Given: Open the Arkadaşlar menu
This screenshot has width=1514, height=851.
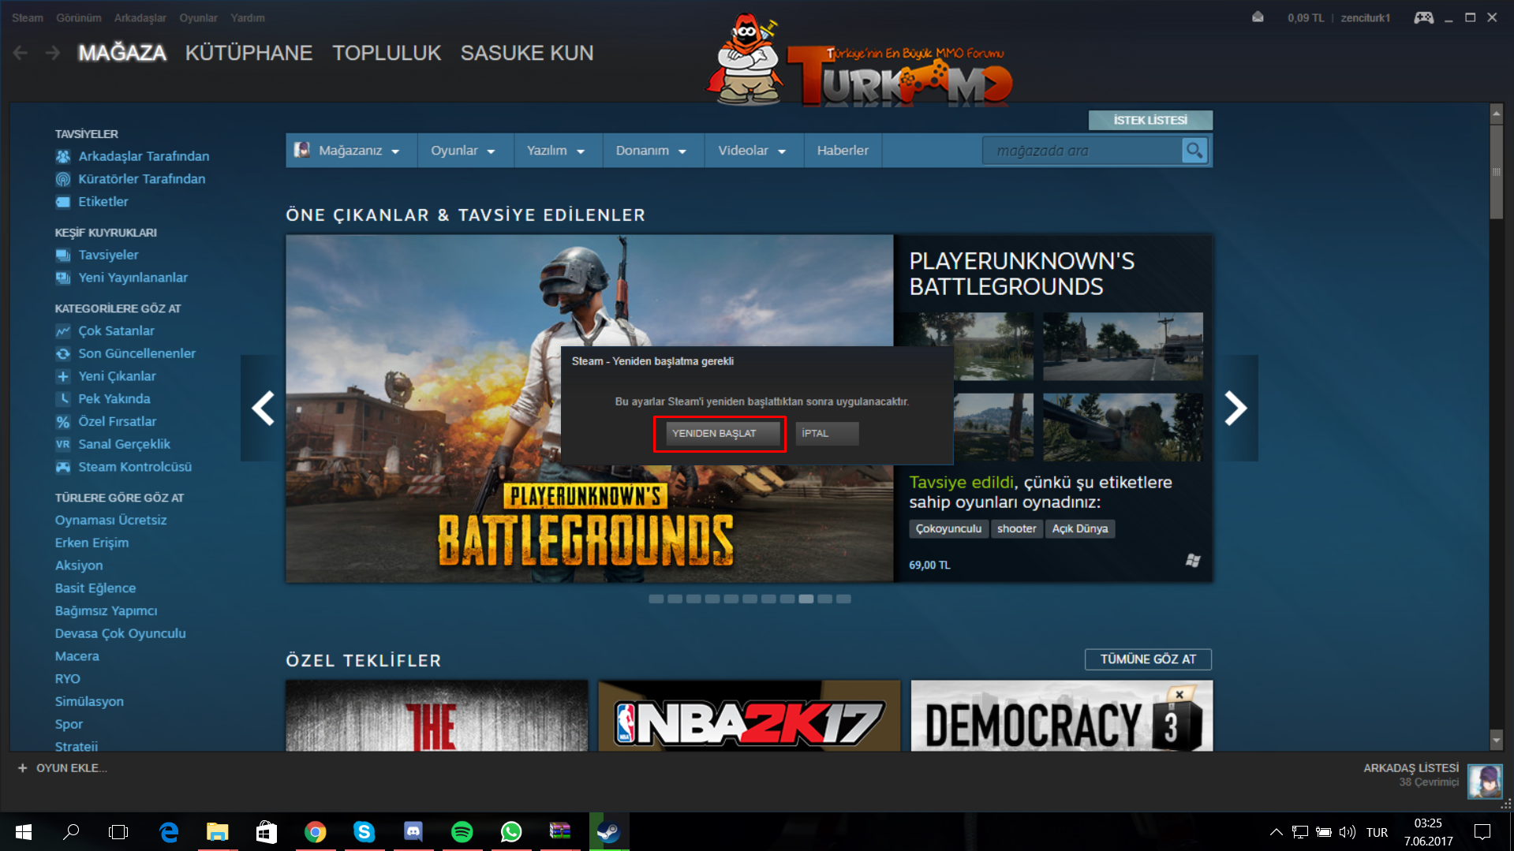Looking at the screenshot, I should [x=140, y=17].
